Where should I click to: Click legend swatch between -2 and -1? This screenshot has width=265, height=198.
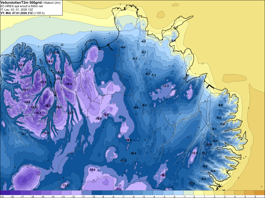coord(178,193)
